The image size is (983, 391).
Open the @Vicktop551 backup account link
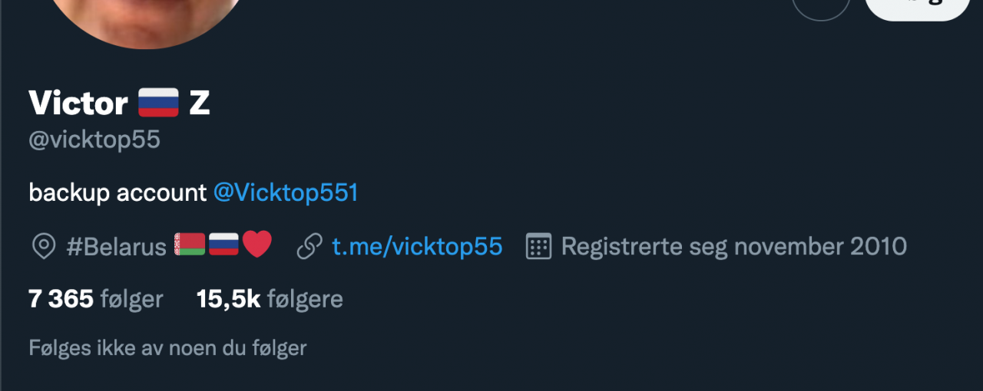[286, 192]
